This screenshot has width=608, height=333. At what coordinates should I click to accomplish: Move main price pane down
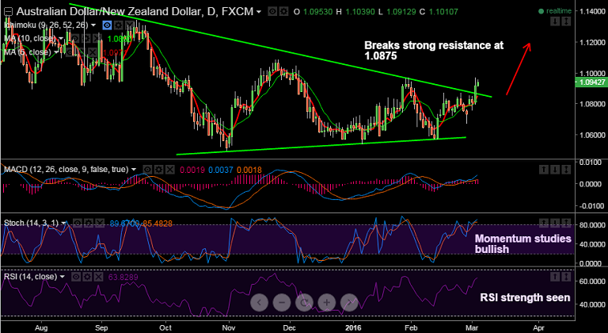pos(555,21)
